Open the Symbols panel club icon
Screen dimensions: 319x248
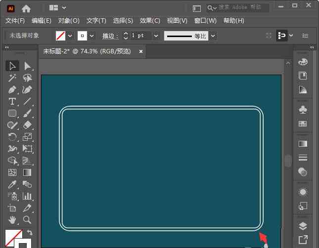(303, 110)
